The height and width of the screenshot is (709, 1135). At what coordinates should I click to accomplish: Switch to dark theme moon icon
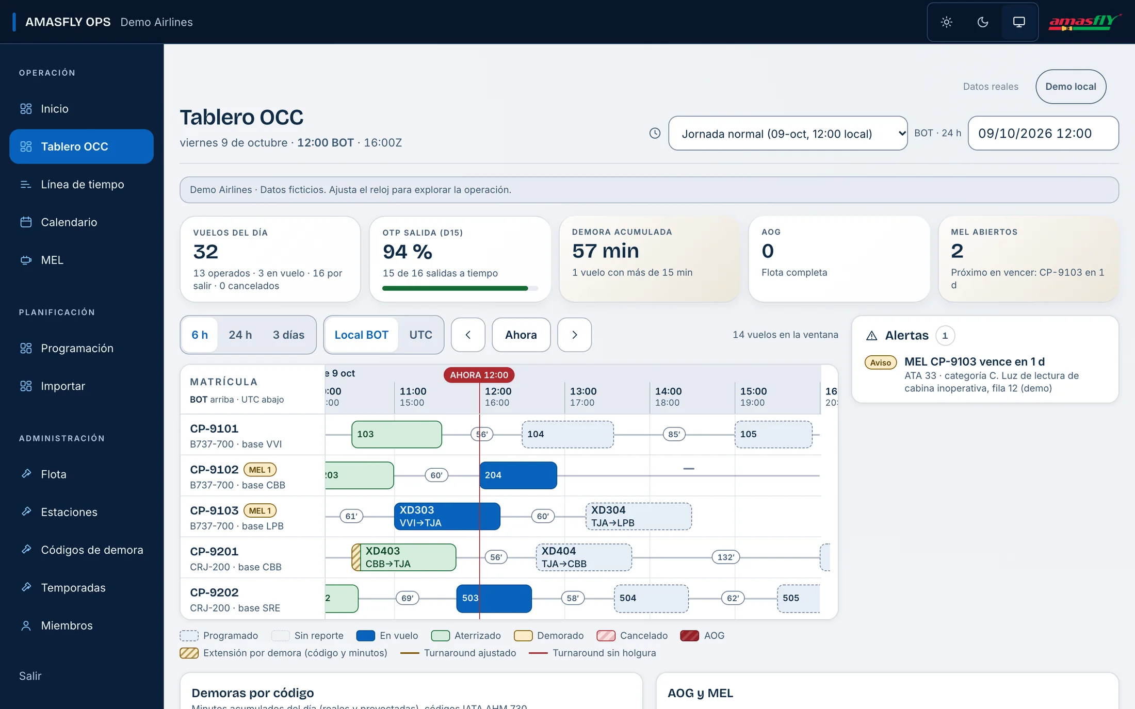click(x=983, y=22)
